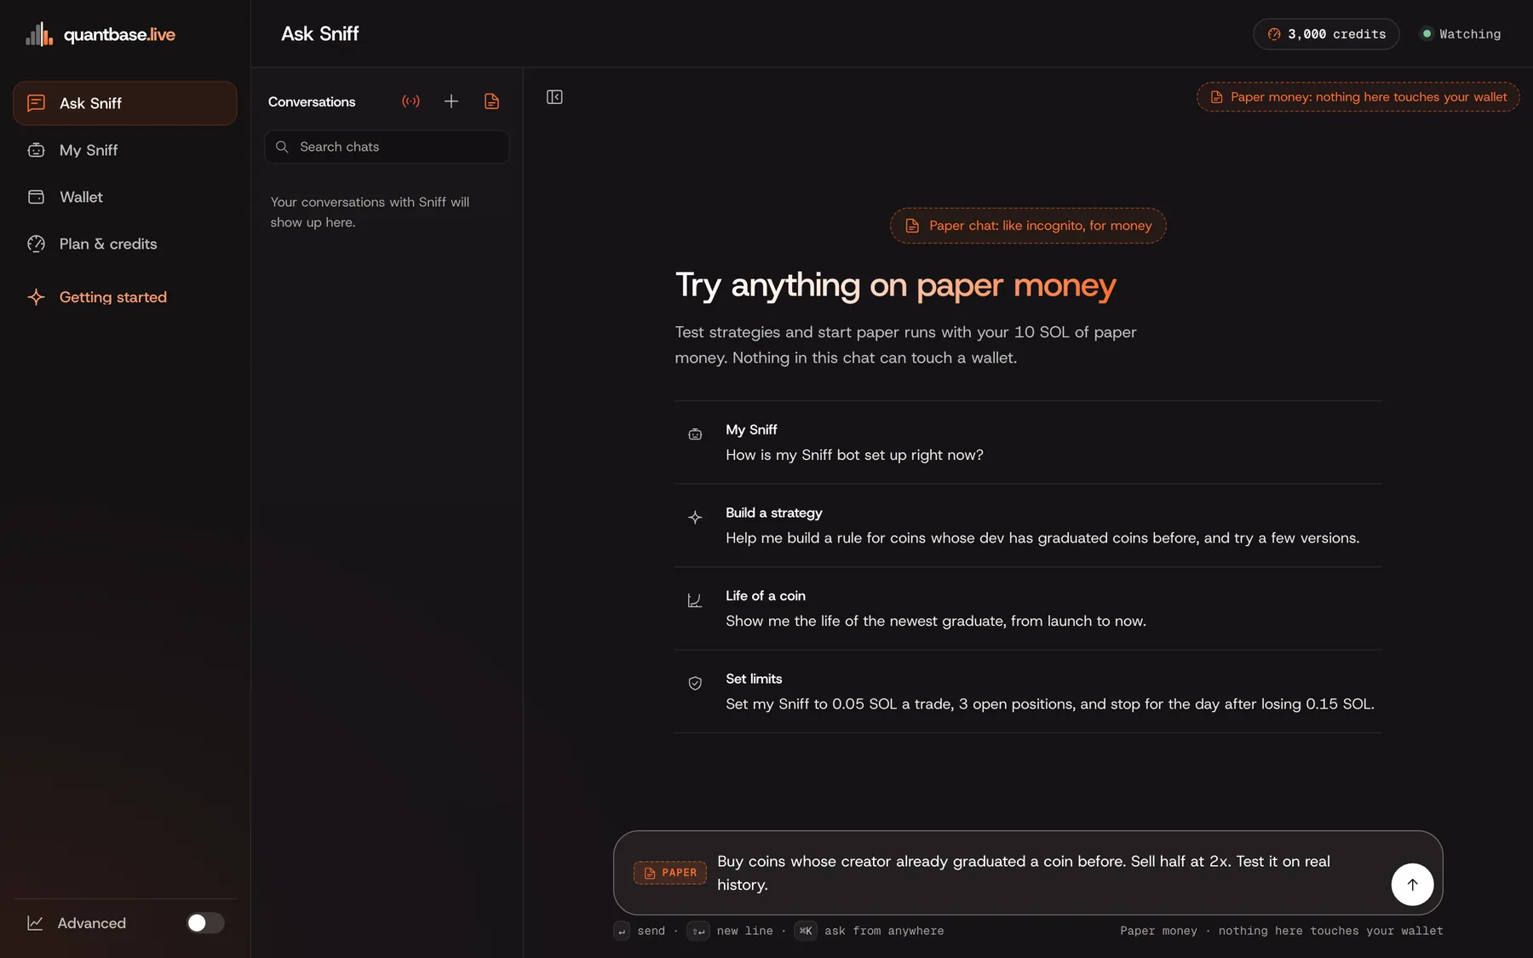
Task: Select the Build a strategy suggestion
Action: 1028,525
